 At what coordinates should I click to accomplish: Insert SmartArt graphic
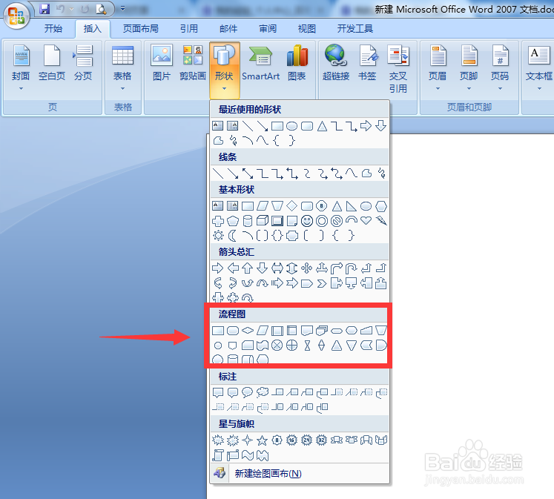261,63
